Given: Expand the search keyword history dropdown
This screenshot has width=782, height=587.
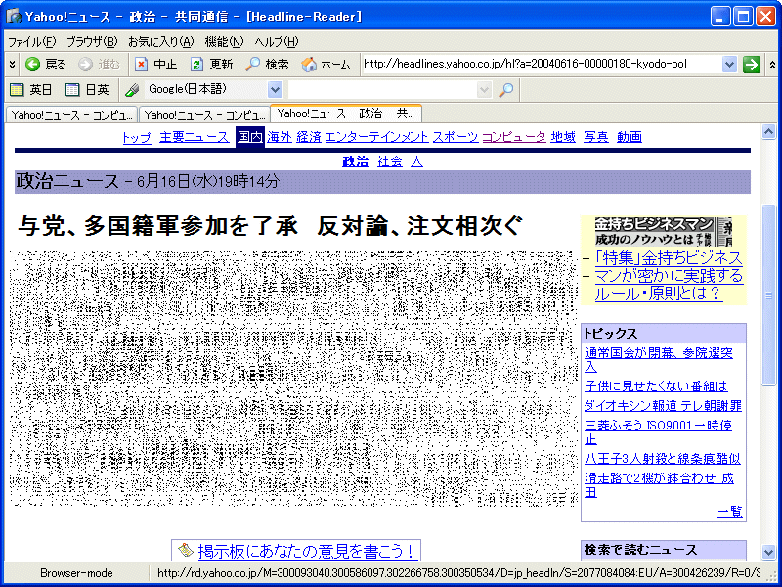Looking at the screenshot, I should (484, 90).
